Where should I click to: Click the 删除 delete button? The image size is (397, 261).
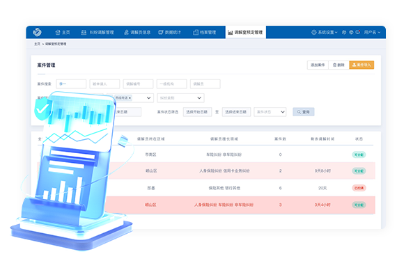(338, 65)
